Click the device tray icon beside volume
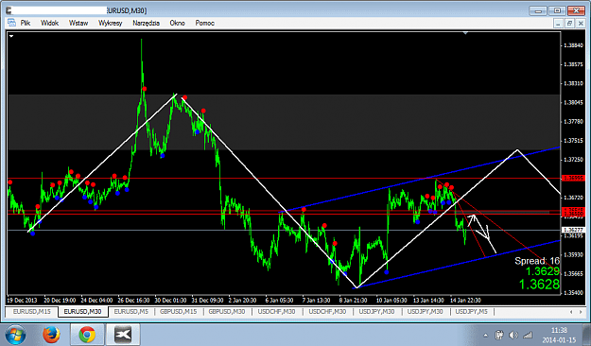Viewport: 591px width, 346px height. point(499,335)
